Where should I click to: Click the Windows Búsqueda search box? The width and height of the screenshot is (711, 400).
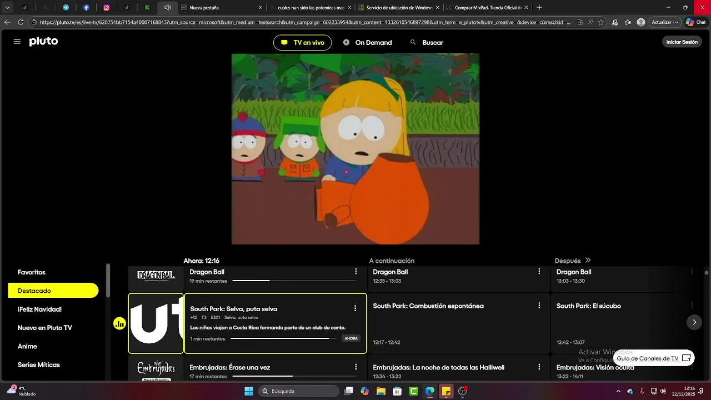click(x=300, y=391)
